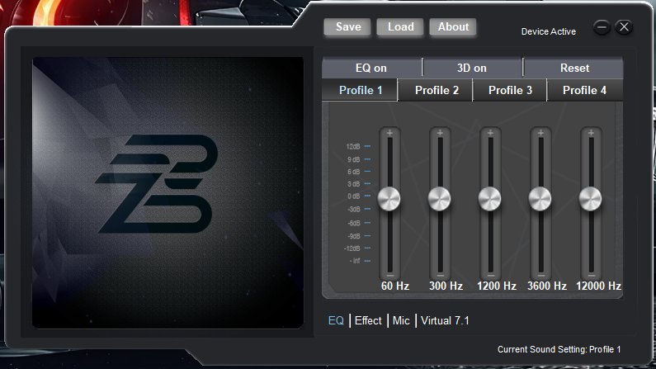
Task: Select the Profile 1 tab
Action: tap(360, 90)
